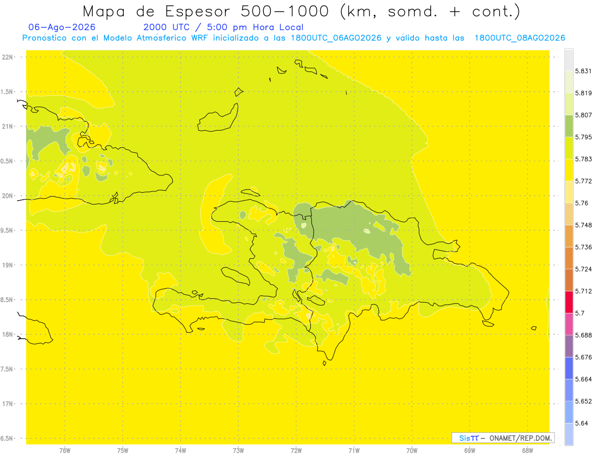The image size is (592, 457).
Task: Click the legend value 5.819
Action: click(x=584, y=93)
